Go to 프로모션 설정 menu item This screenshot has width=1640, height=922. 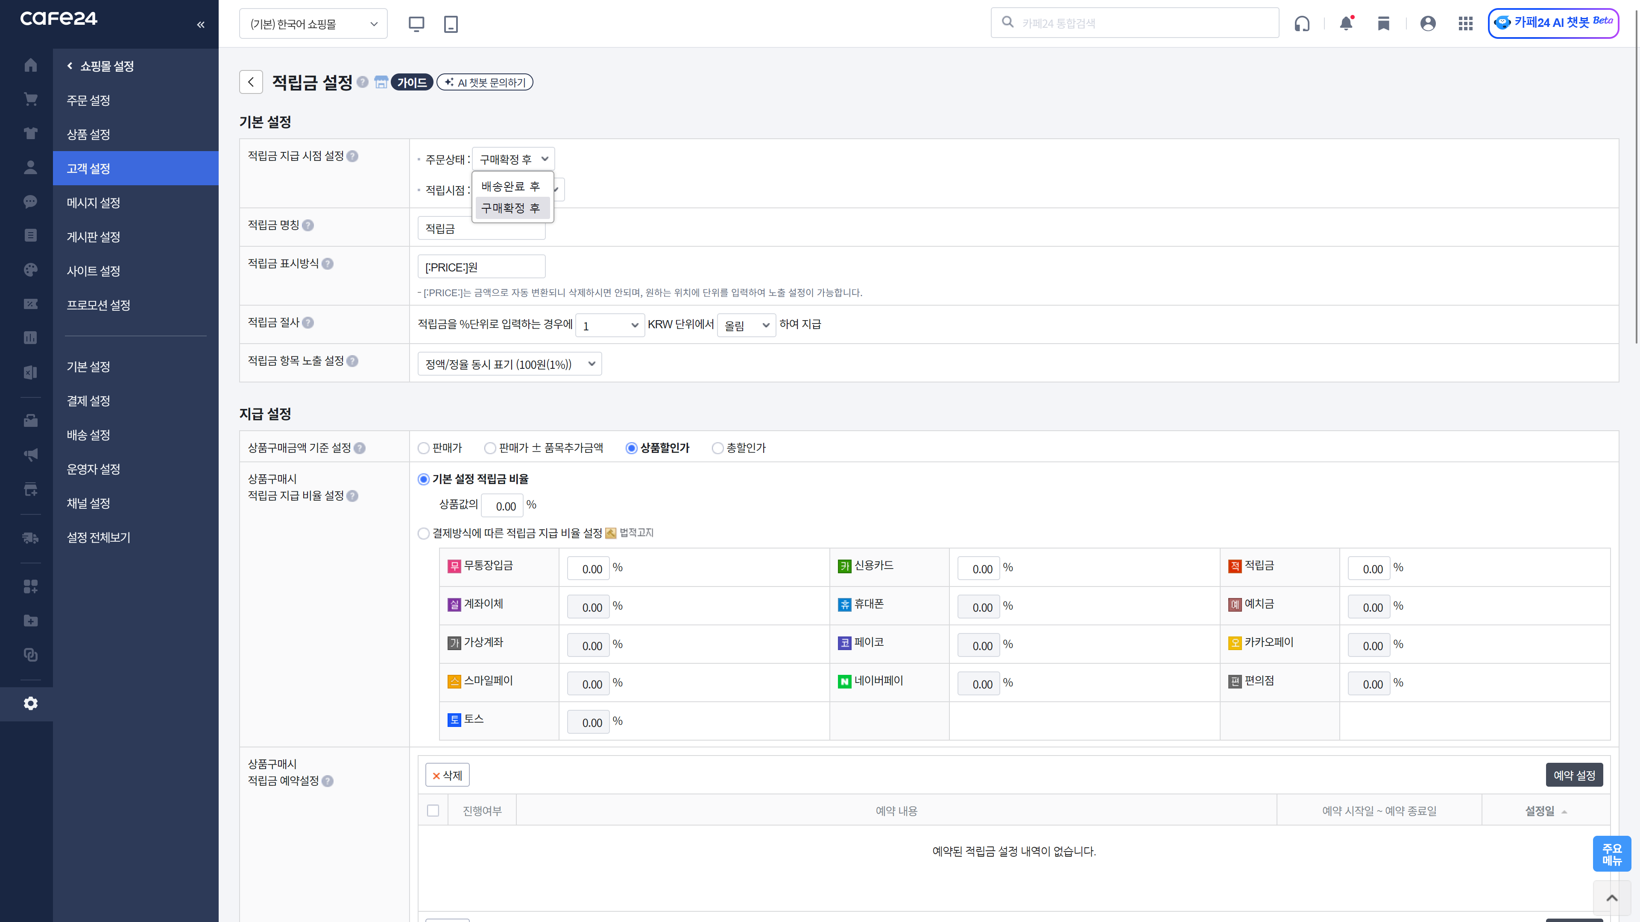click(98, 305)
